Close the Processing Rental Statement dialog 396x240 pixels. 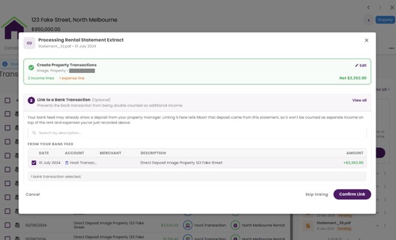coord(366,40)
